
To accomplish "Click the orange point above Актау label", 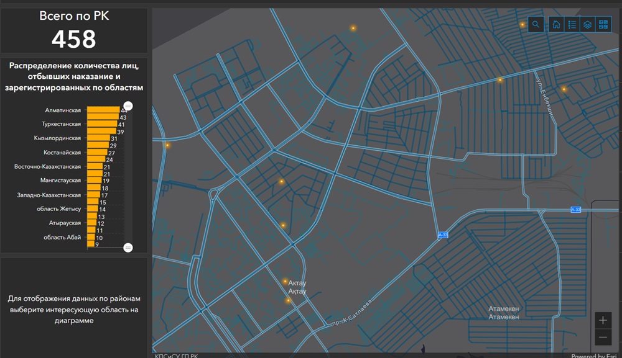I will [285, 281].
